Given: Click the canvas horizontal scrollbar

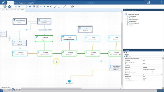Looking at the screenshot, I should pyautogui.click(x=51, y=88).
